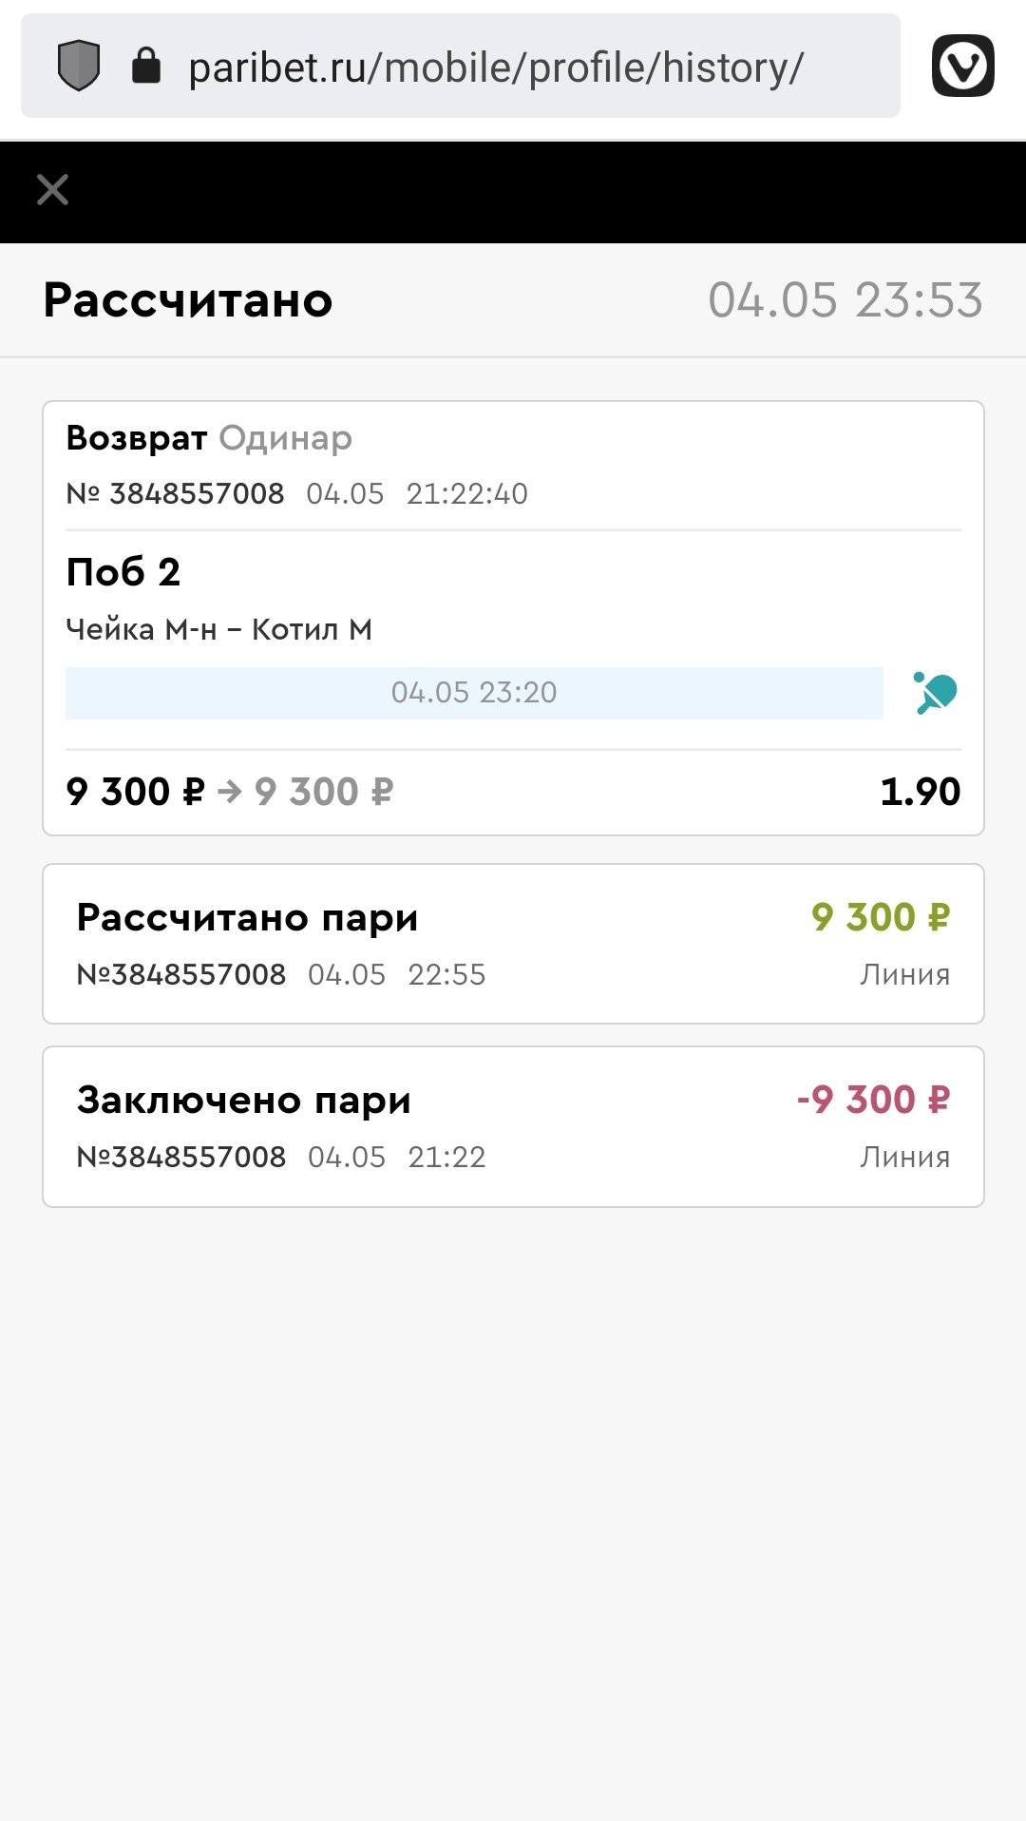
Task: Click the Линия label under the -9 300 ₽ amount
Action: [x=904, y=1157]
